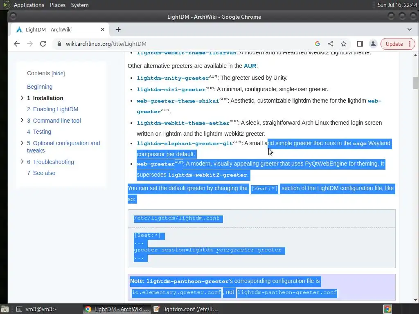Click the browser forward arrow

click(29, 44)
